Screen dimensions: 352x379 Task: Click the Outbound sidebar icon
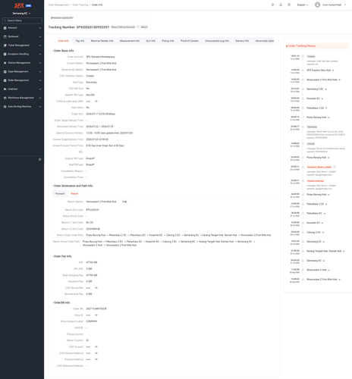(x=5, y=36)
